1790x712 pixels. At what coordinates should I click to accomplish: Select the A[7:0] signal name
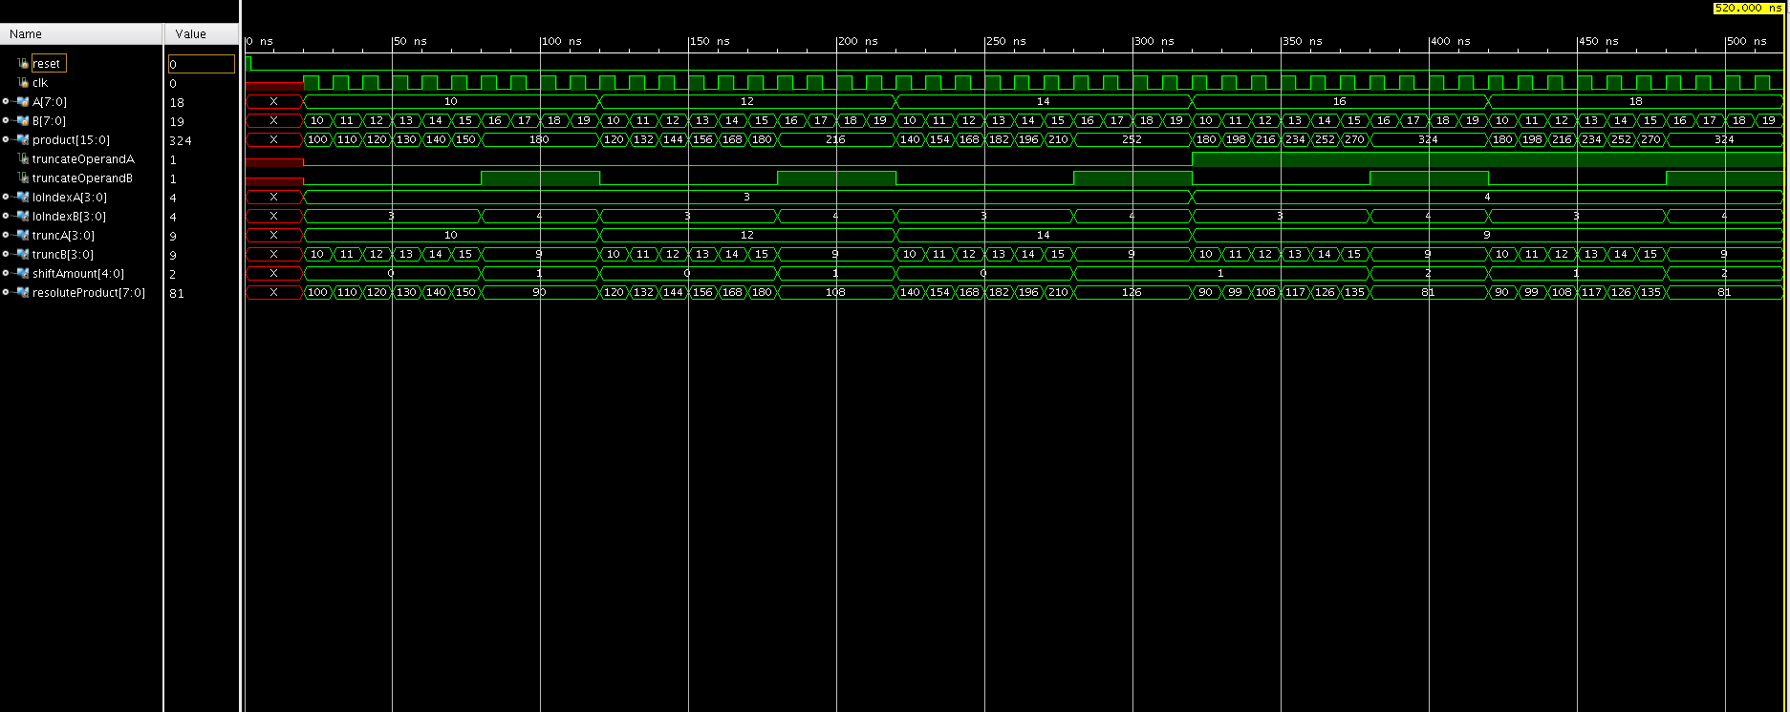pyautogui.click(x=50, y=102)
